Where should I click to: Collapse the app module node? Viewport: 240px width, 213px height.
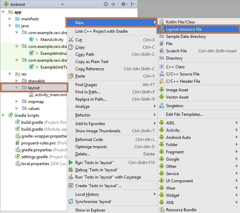point(3,12)
